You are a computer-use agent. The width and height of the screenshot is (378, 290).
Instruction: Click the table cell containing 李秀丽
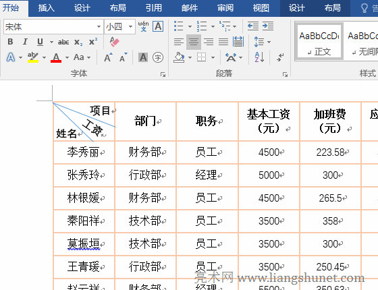84,152
